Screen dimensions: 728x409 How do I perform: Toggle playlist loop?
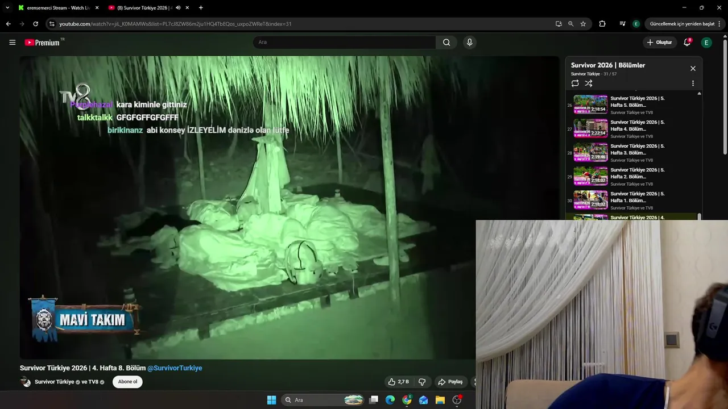[575, 84]
